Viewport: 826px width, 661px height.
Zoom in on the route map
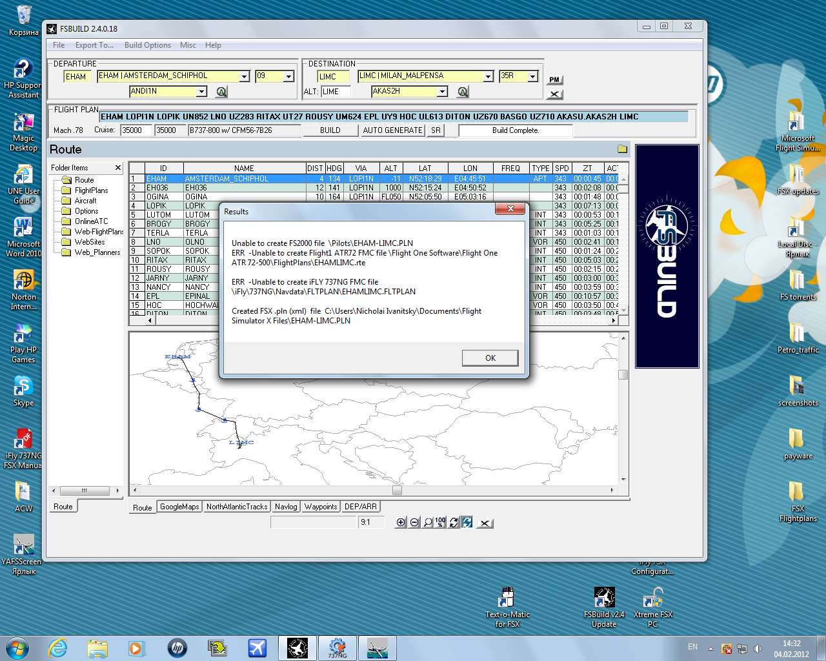point(401,522)
